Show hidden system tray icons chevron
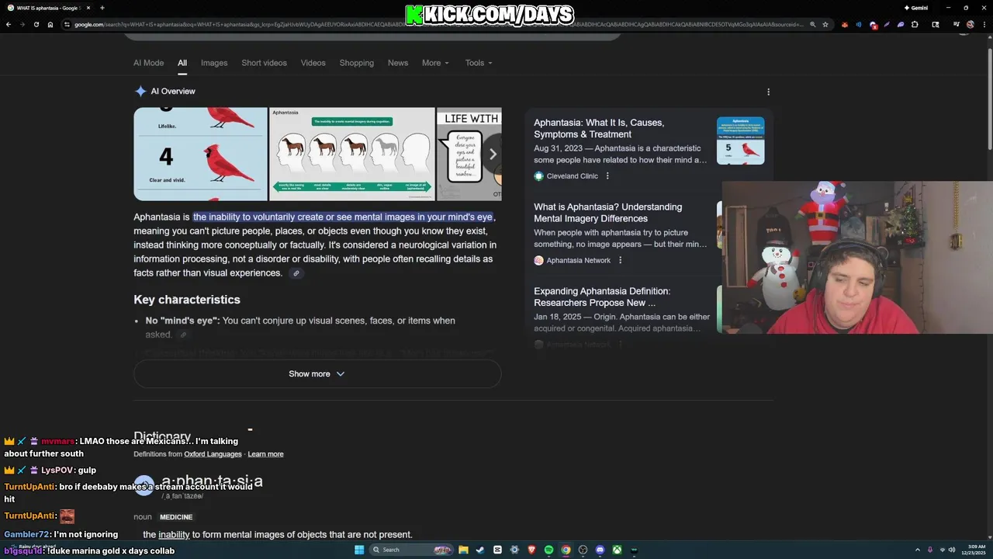Image resolution: width=993 pixels, height=559 pixels. click(916, 550)
